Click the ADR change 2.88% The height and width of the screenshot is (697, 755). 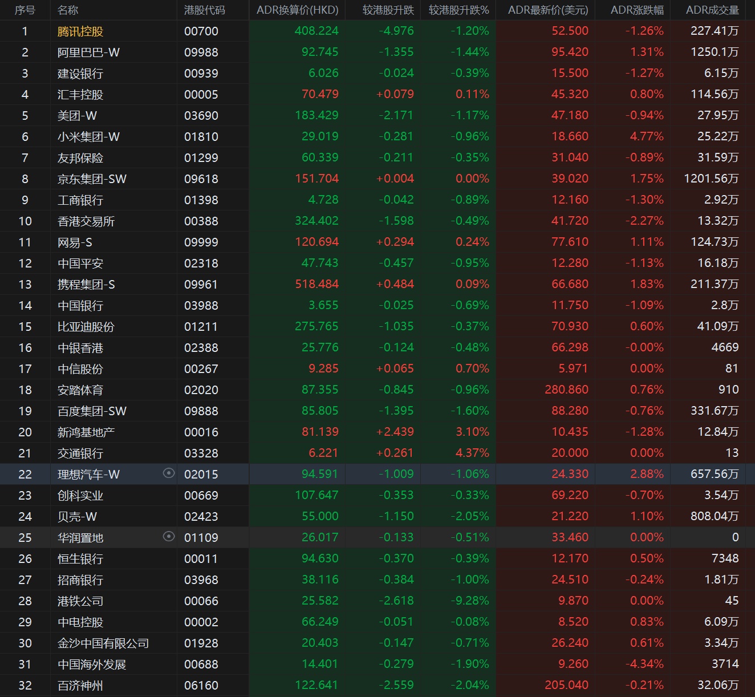click(x=647, y=474)
